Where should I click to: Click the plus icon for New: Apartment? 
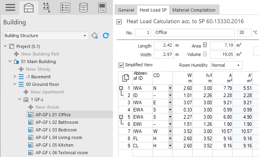tap(26, 92)
